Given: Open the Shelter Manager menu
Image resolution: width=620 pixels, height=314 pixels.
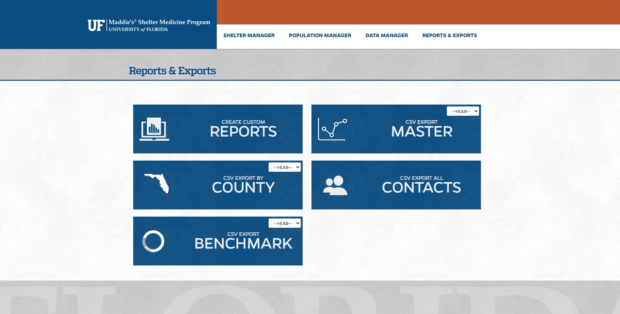Looking at the screenshot, I should (249, 35).
